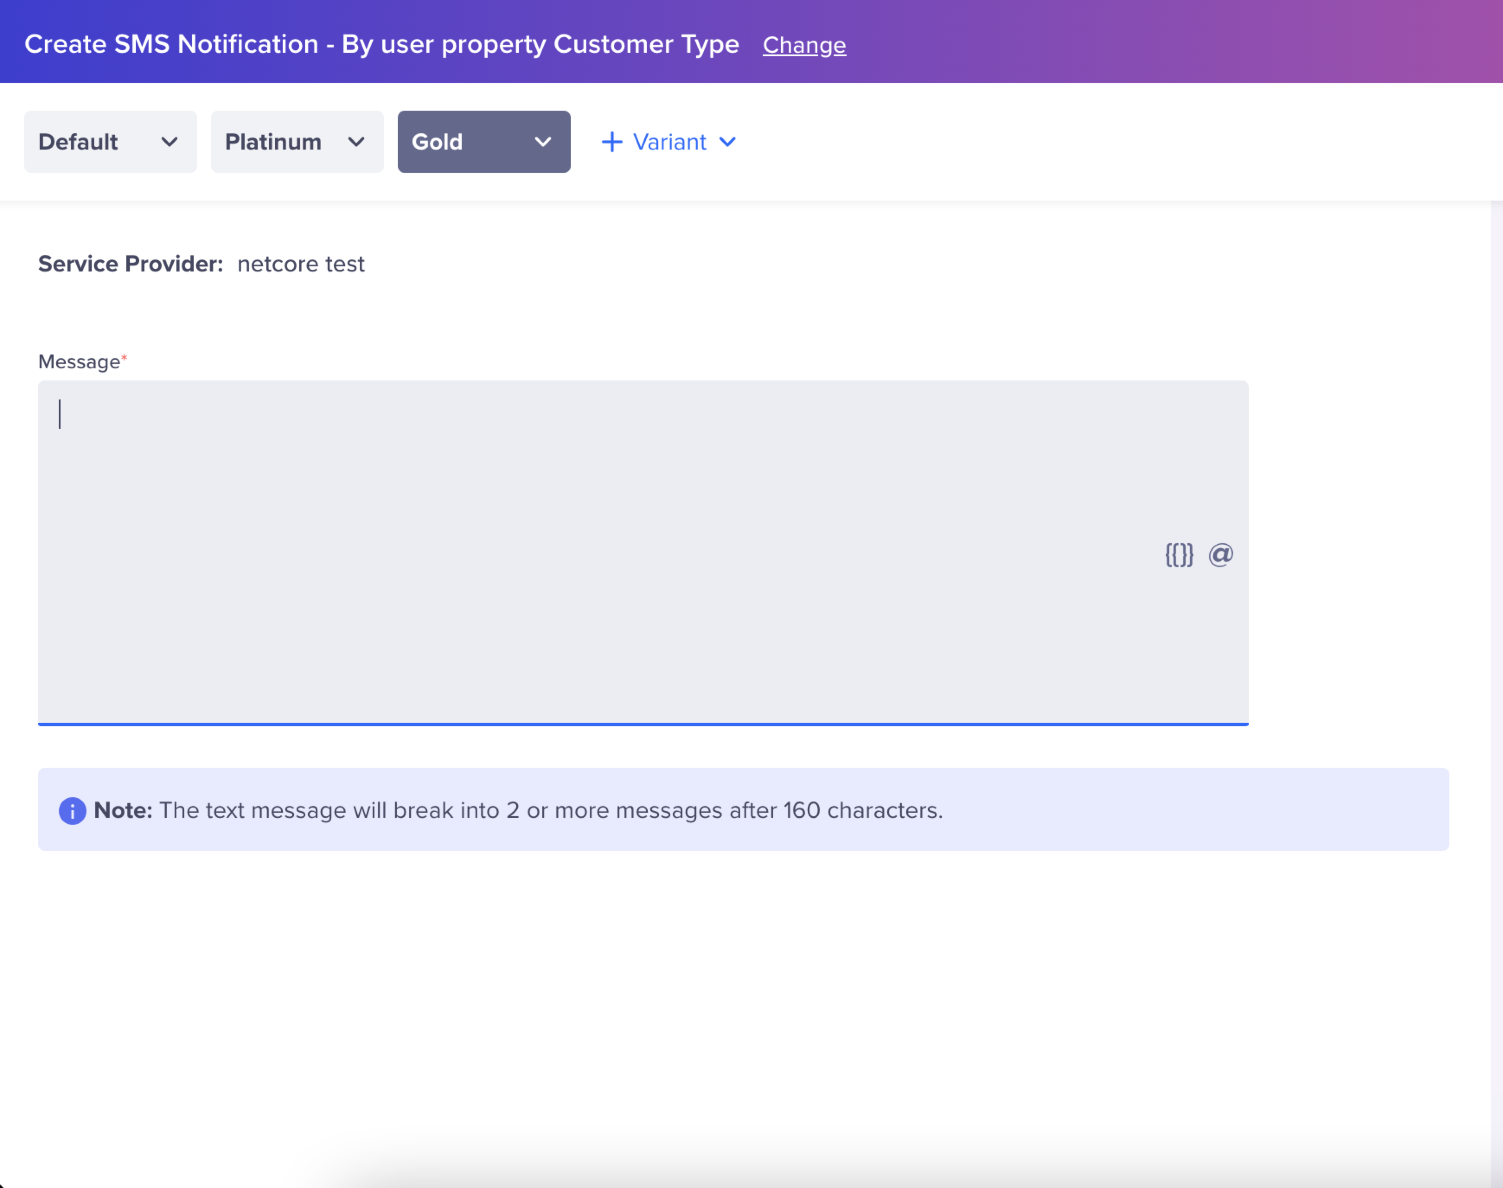This screenshot has height=1188, width=1503.
Task: Click the netcore test provider name
Action: pyautogui.click(x=301, y=264)
